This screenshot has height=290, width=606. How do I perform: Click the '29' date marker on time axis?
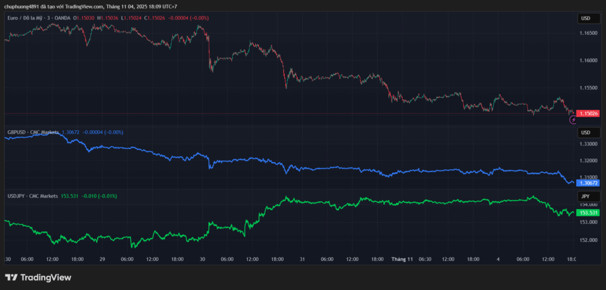pos(102,259)
